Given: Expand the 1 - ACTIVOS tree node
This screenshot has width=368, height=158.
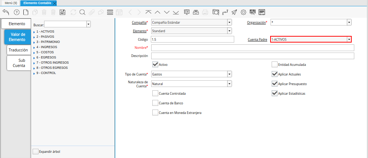Looking at the screenshot, I should (34, 32).
